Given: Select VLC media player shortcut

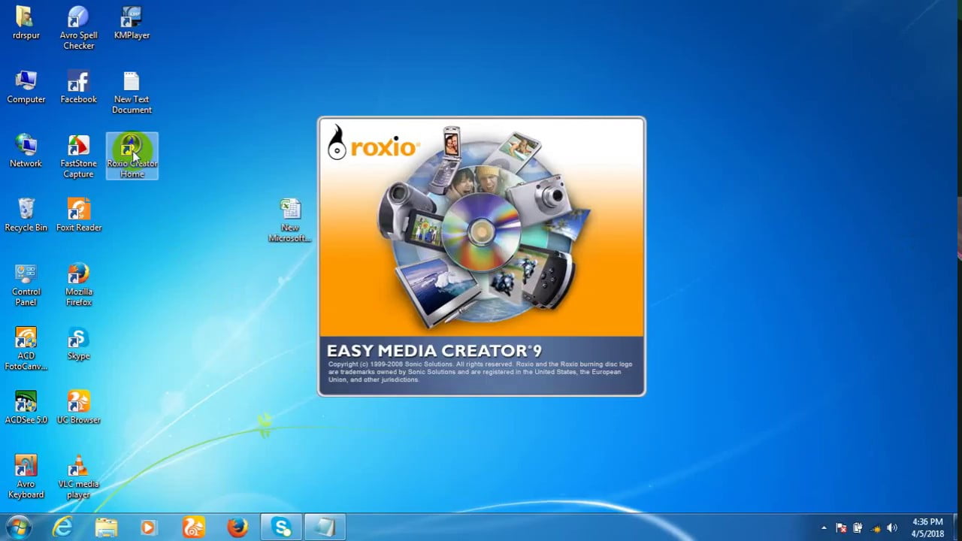Looking at the screenshot, I should coord(78,477).
